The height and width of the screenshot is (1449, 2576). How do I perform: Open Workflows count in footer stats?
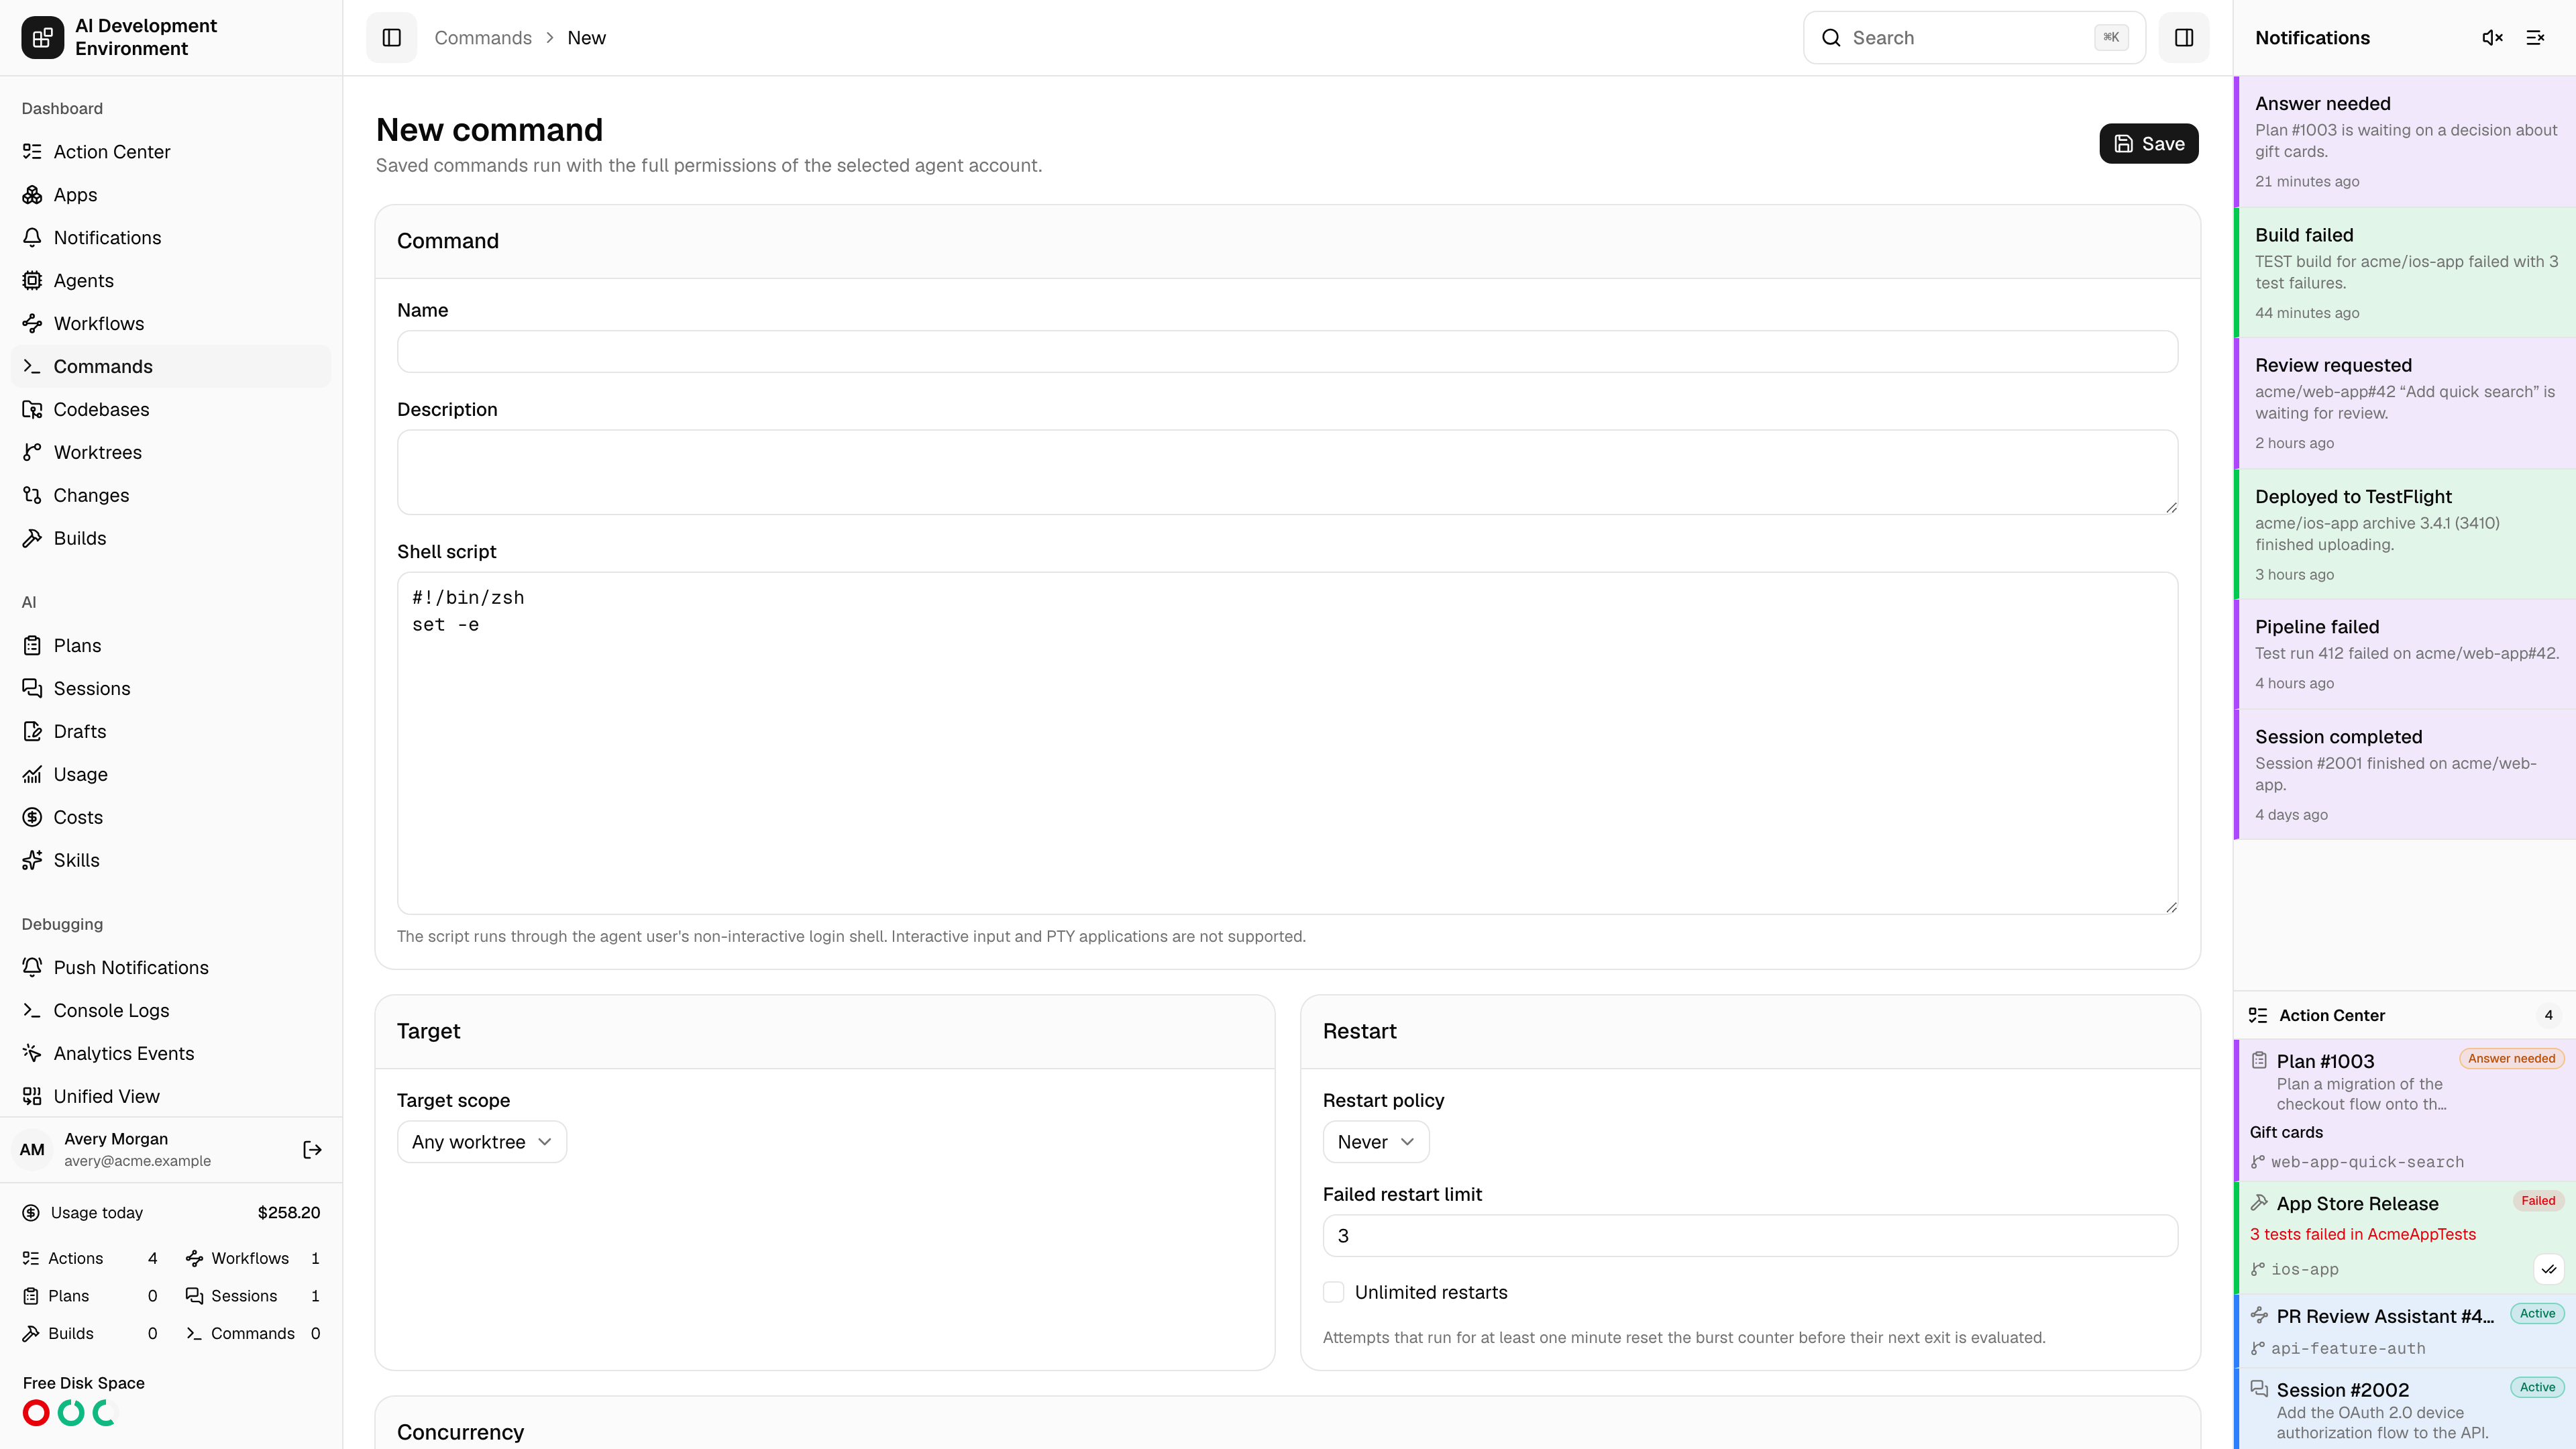253,1258
